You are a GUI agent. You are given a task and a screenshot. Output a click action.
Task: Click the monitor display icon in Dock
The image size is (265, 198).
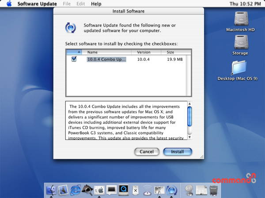(x=111, y=190)
